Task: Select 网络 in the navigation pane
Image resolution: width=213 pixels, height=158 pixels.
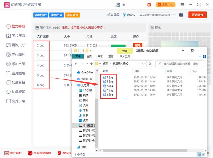Action: [82, 147]
